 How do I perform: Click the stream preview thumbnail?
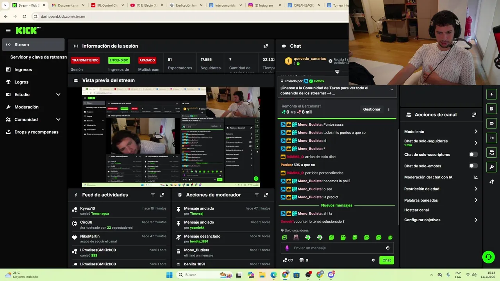click(171, 137)
